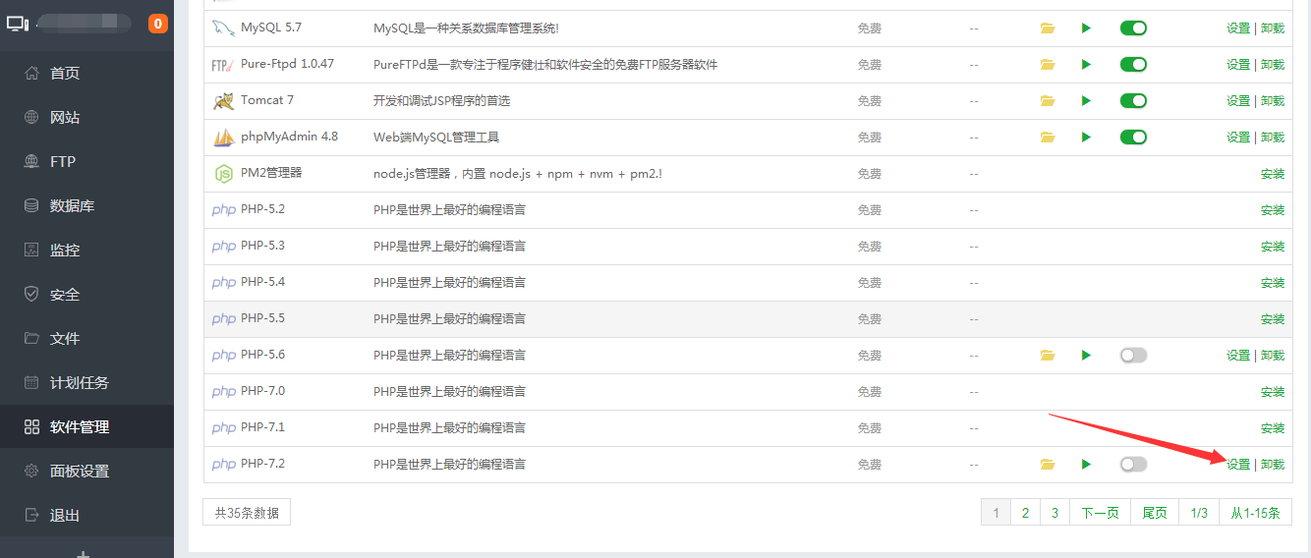Toggle the Tomcat 7 homepage display switch

point(1133,101)
